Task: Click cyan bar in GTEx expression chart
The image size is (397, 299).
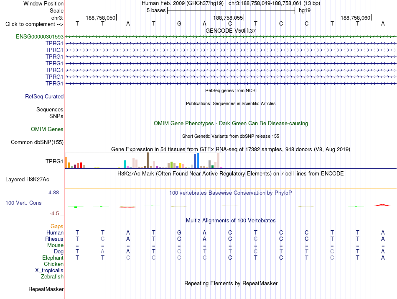Action: (125, 164)
